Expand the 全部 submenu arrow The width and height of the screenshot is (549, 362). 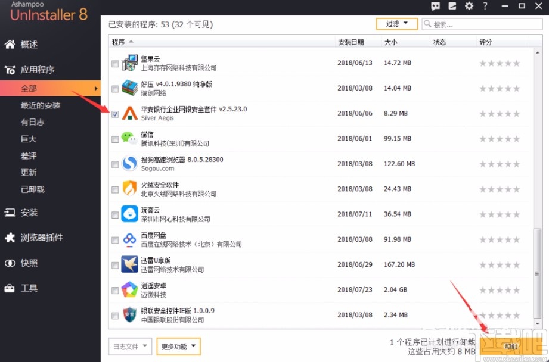click(x=95, y=89)
